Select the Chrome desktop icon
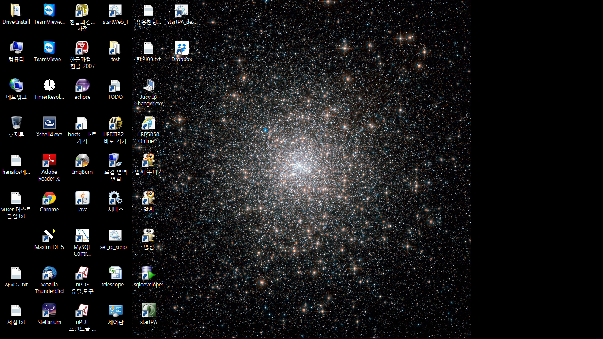Image resolution: width=603 pixels, height=339 pixels. 49,199
